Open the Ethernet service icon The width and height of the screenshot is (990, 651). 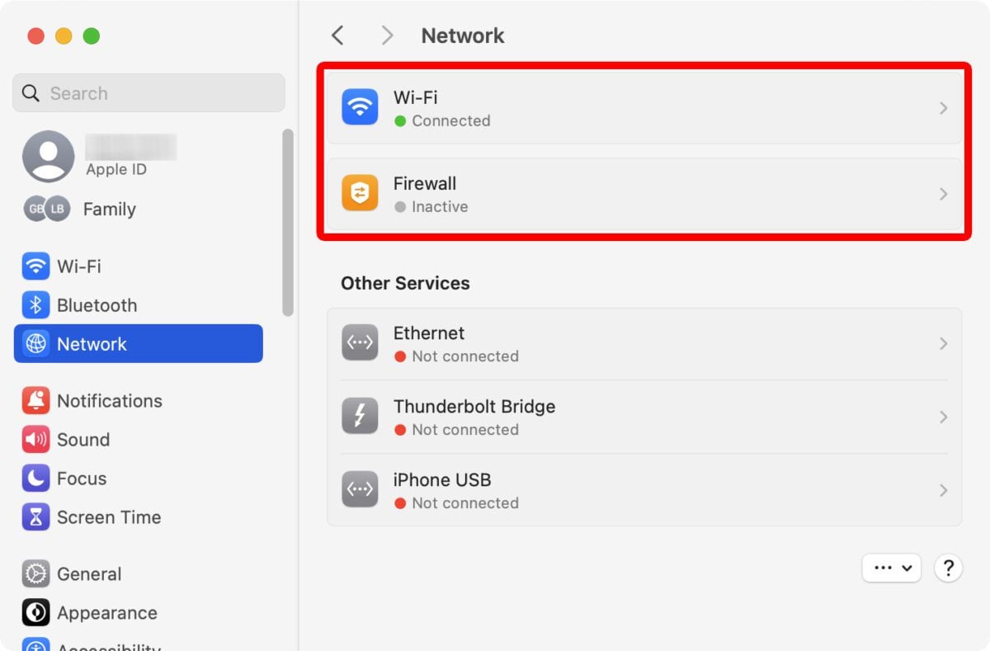pyautogui.click(x=359, y=342)
